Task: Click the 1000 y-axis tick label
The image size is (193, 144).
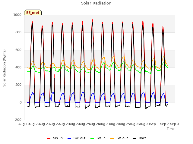Action: click(x=17, y=15)
